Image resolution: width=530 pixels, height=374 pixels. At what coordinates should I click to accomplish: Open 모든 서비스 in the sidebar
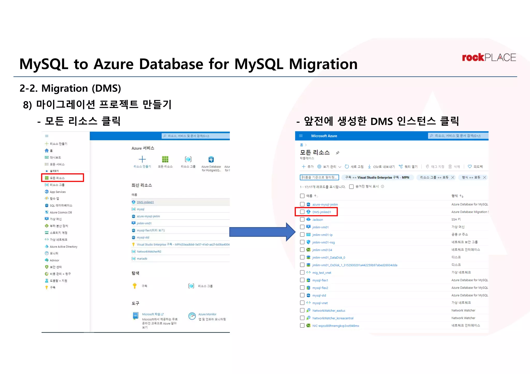point(55,164)
